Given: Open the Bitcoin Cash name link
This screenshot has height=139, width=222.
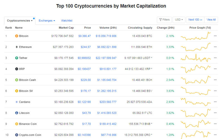Looking at the screenshot, I should (x=27, y=80).
